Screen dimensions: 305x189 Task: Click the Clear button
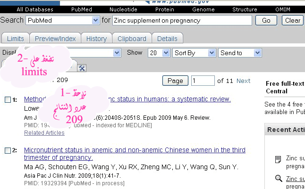(293, 20)
